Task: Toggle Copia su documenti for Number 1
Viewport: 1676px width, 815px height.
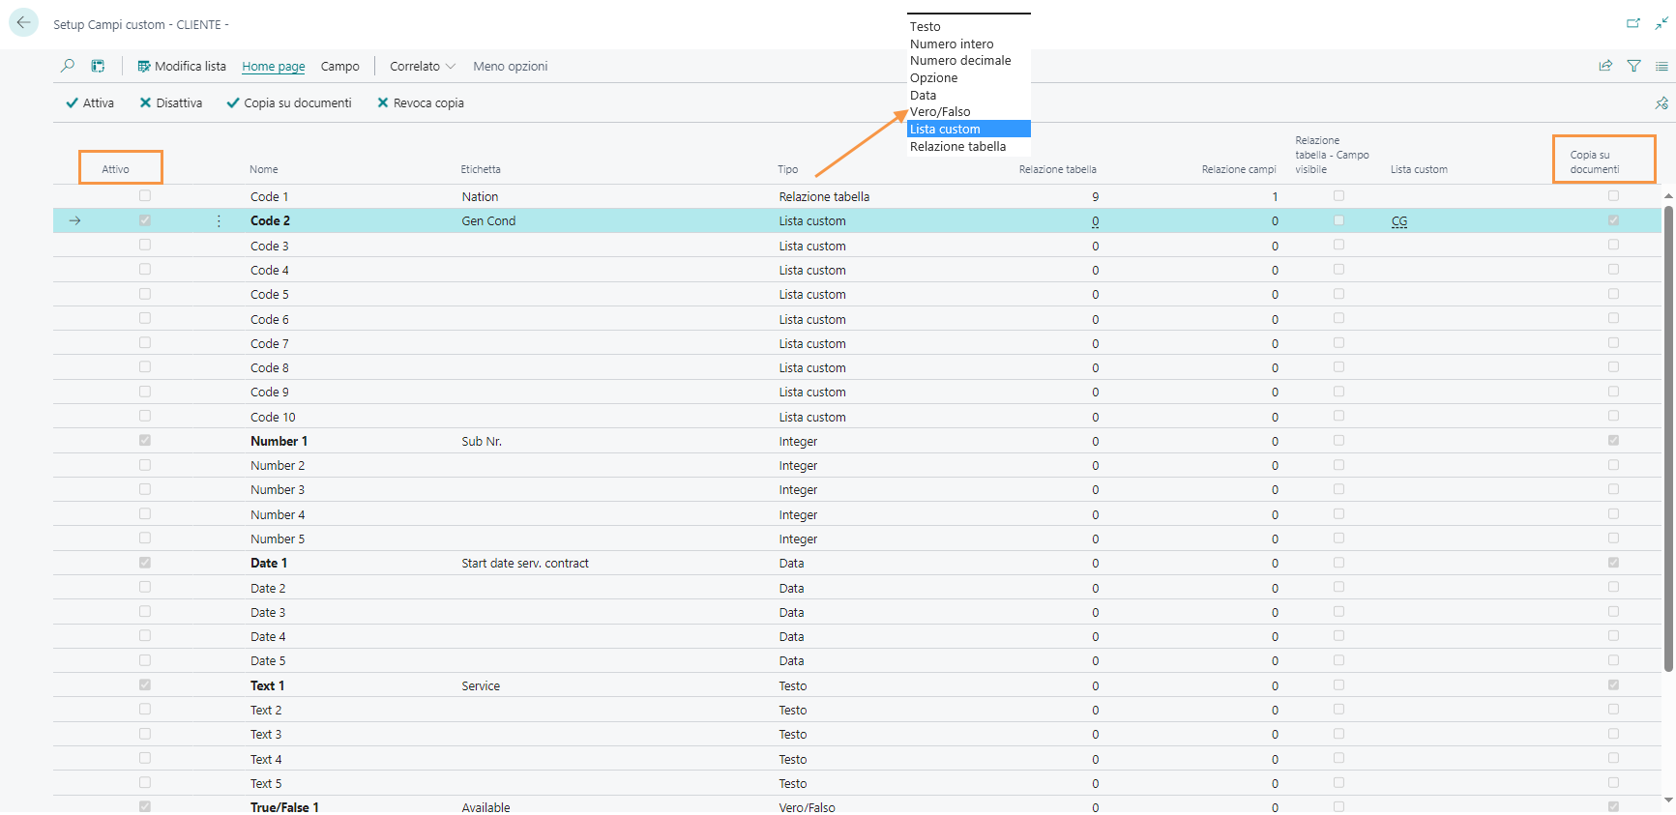Action: pos(1613,441)
